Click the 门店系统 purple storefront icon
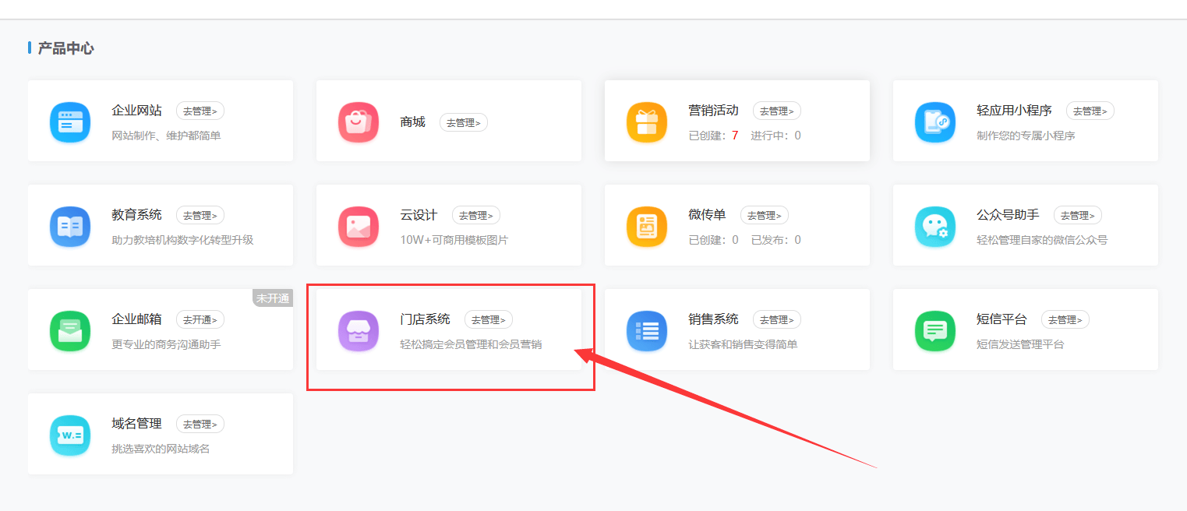1187x511 pixels. [359, 331]
